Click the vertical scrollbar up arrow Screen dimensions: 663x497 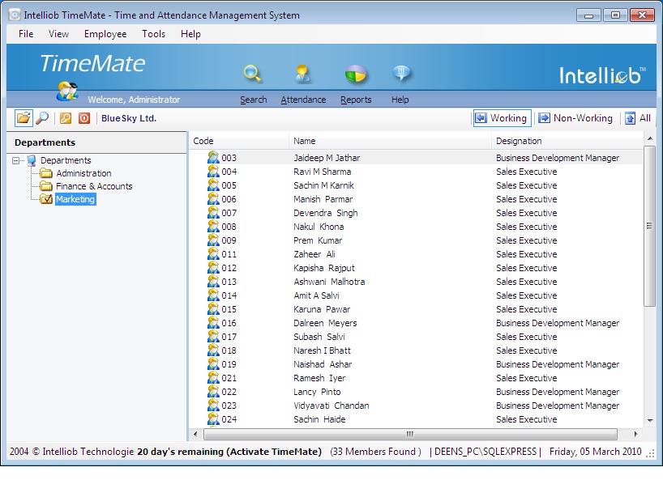click(x=650, y=138)
